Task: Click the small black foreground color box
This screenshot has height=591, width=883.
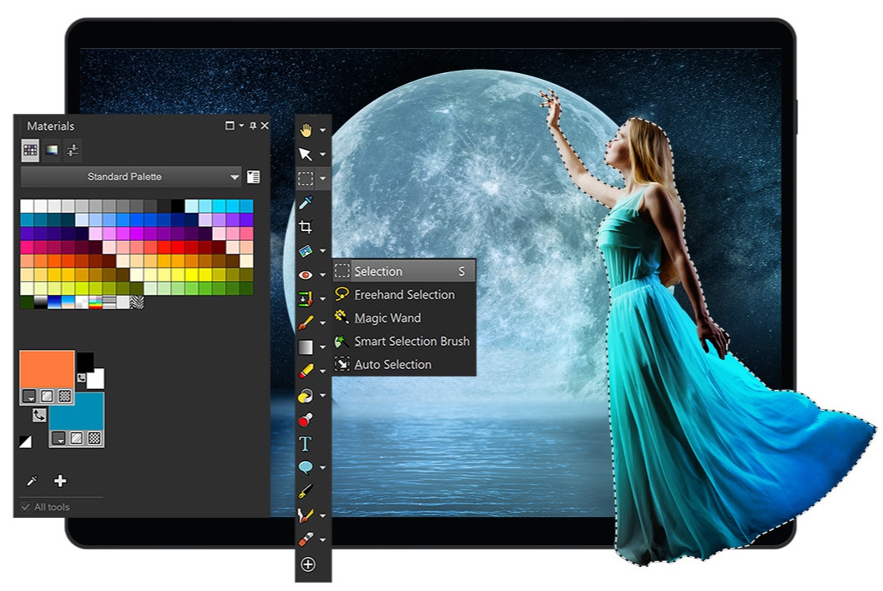Action: pos(85,362)
